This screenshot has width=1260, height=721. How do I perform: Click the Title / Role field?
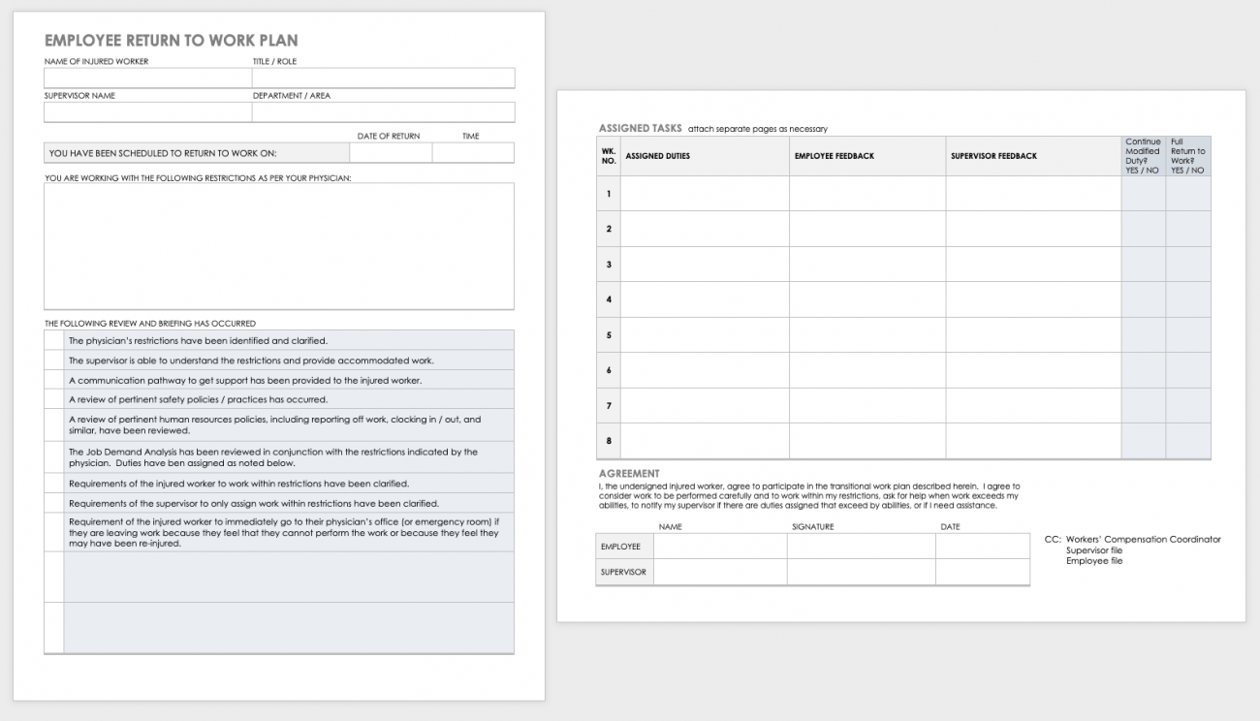tap(383, 78)
